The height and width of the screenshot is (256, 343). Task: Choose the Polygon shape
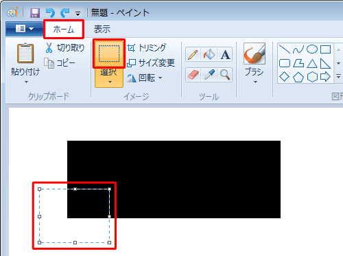pyautogui.click(x=298, y=63)
